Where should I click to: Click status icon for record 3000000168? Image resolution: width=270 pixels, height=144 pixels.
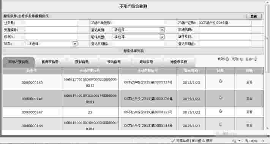tap(220, 124)
